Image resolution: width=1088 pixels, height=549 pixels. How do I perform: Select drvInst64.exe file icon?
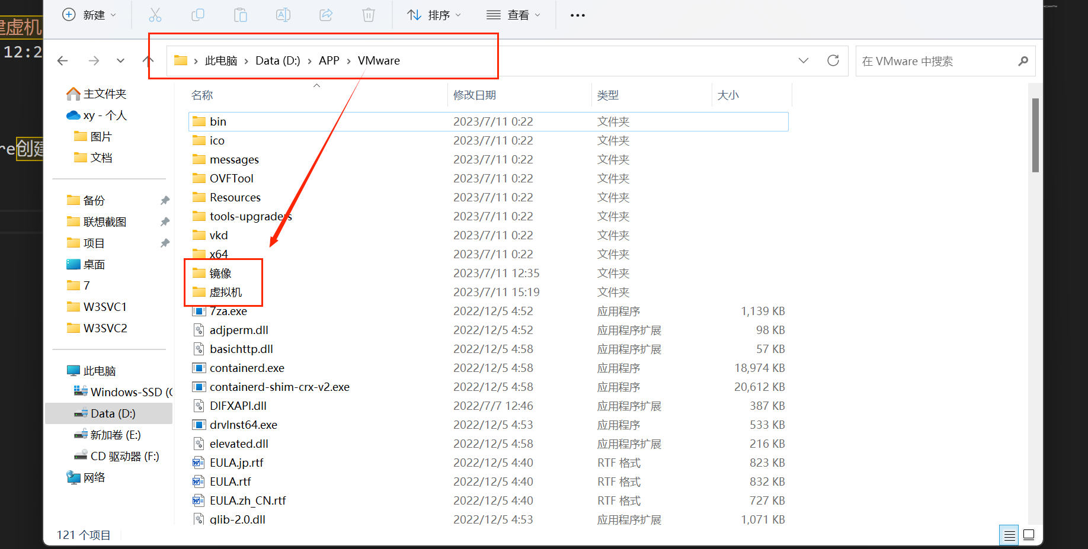point(199,425)
